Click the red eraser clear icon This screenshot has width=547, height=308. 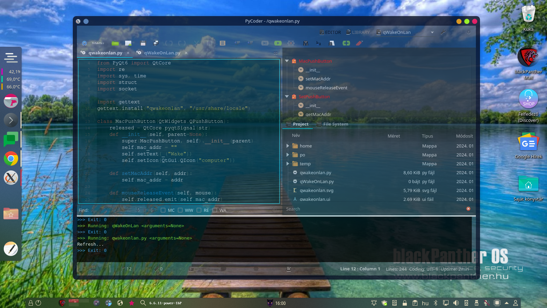(359, 43)
